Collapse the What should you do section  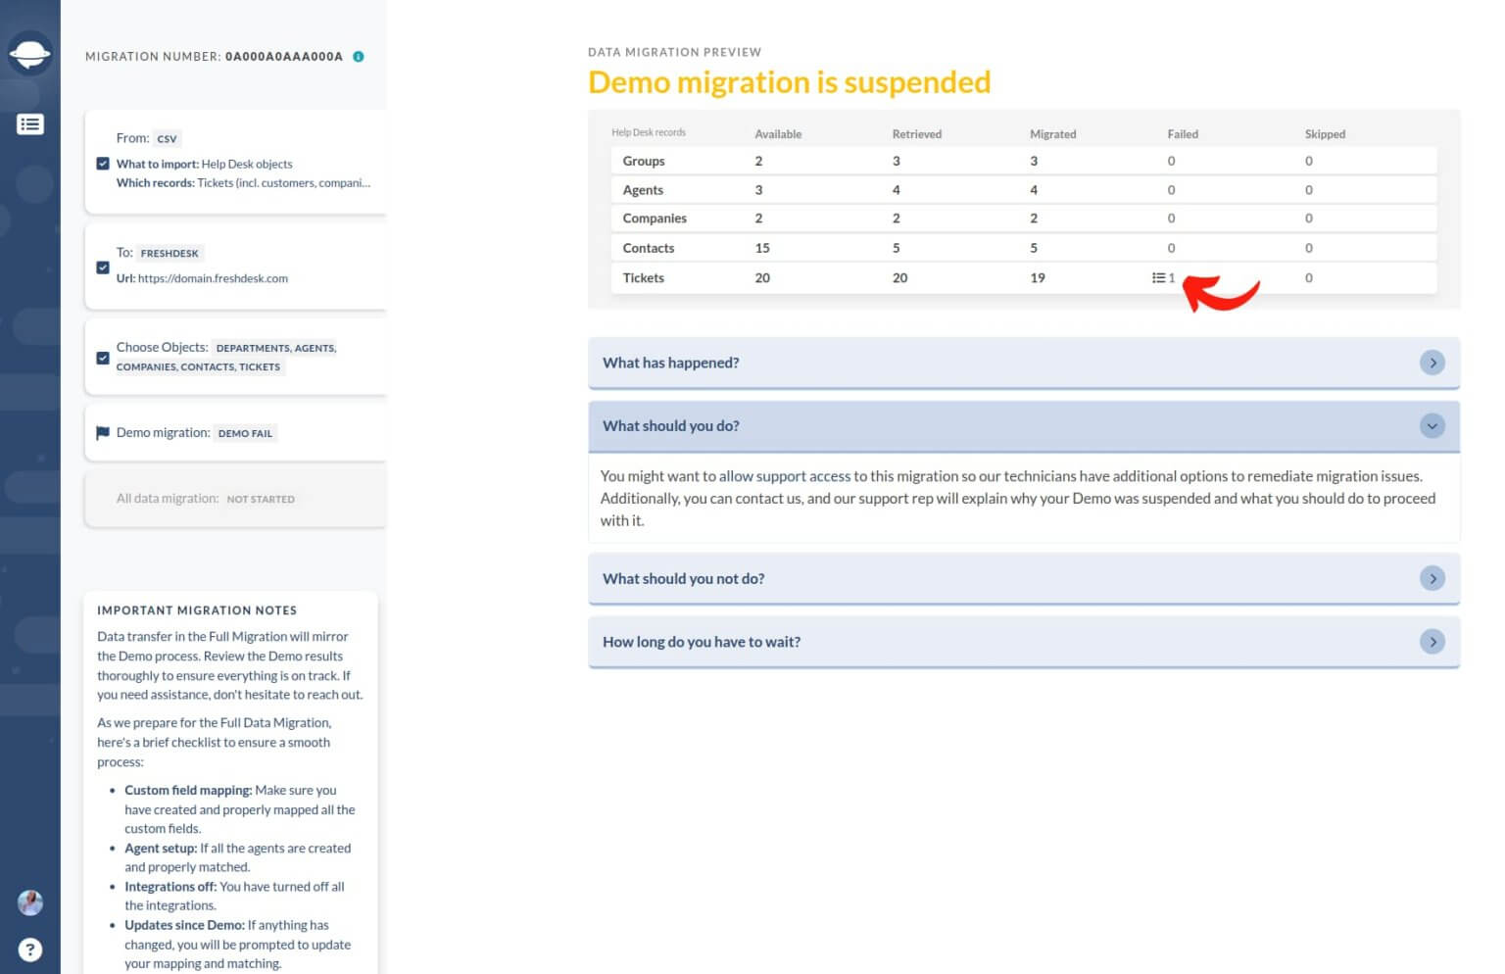click(x=1432, y=425)
